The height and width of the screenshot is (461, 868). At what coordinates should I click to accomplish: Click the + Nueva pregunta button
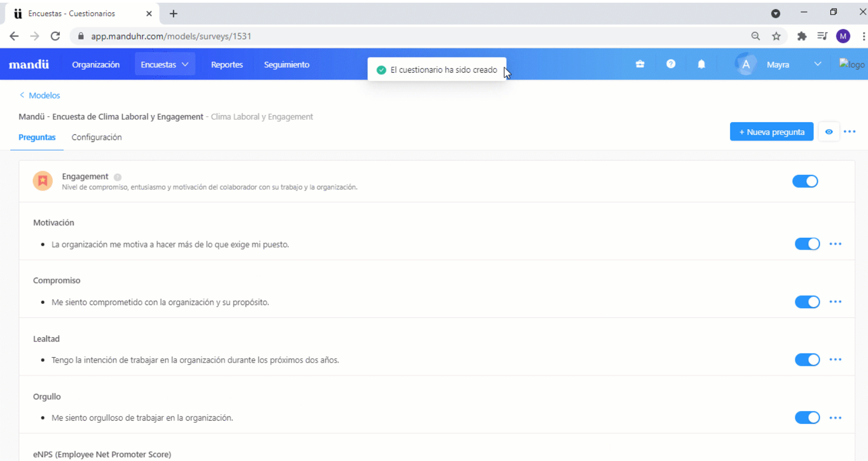[x=772, y=132]
